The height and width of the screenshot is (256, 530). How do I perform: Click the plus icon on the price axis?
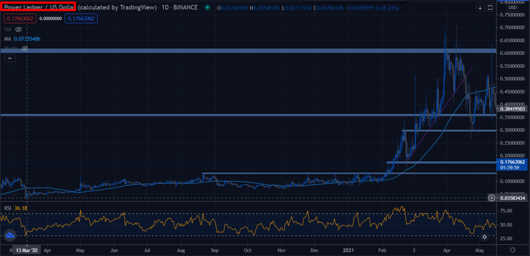492,197
